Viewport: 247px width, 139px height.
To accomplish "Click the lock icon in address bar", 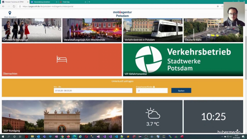I will [x=20, y=6].
